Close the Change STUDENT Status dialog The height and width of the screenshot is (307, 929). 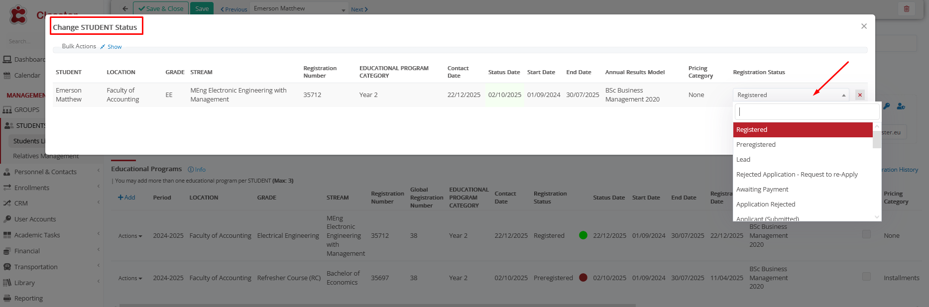point(864,26)
